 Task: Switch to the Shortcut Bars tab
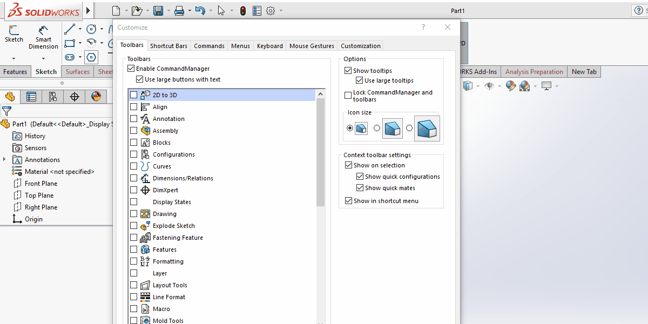click(x=168, y=46)
